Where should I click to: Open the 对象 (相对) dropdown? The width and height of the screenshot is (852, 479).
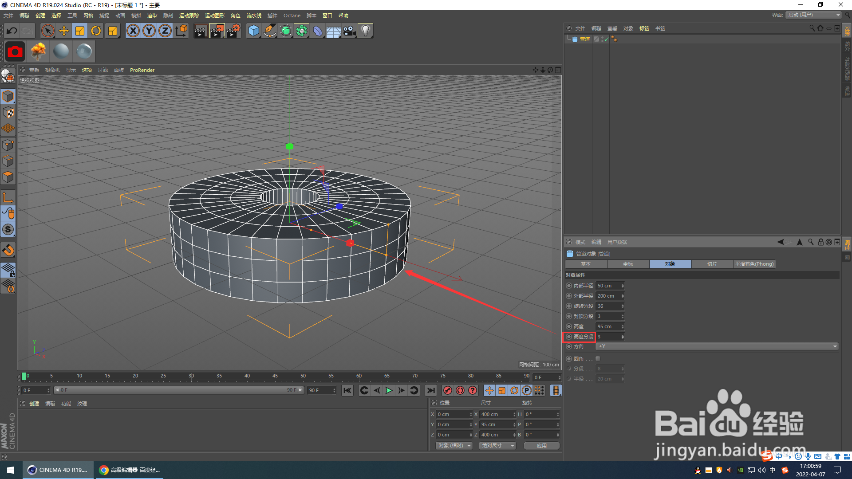coord(454,445)
